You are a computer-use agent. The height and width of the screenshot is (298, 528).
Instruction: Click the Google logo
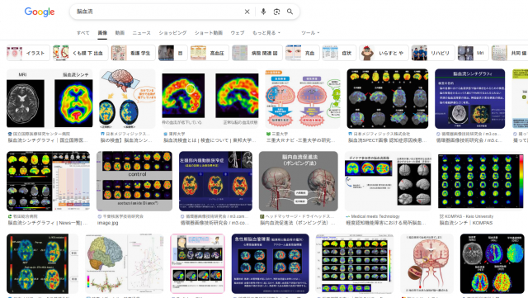tap(40, 12)
